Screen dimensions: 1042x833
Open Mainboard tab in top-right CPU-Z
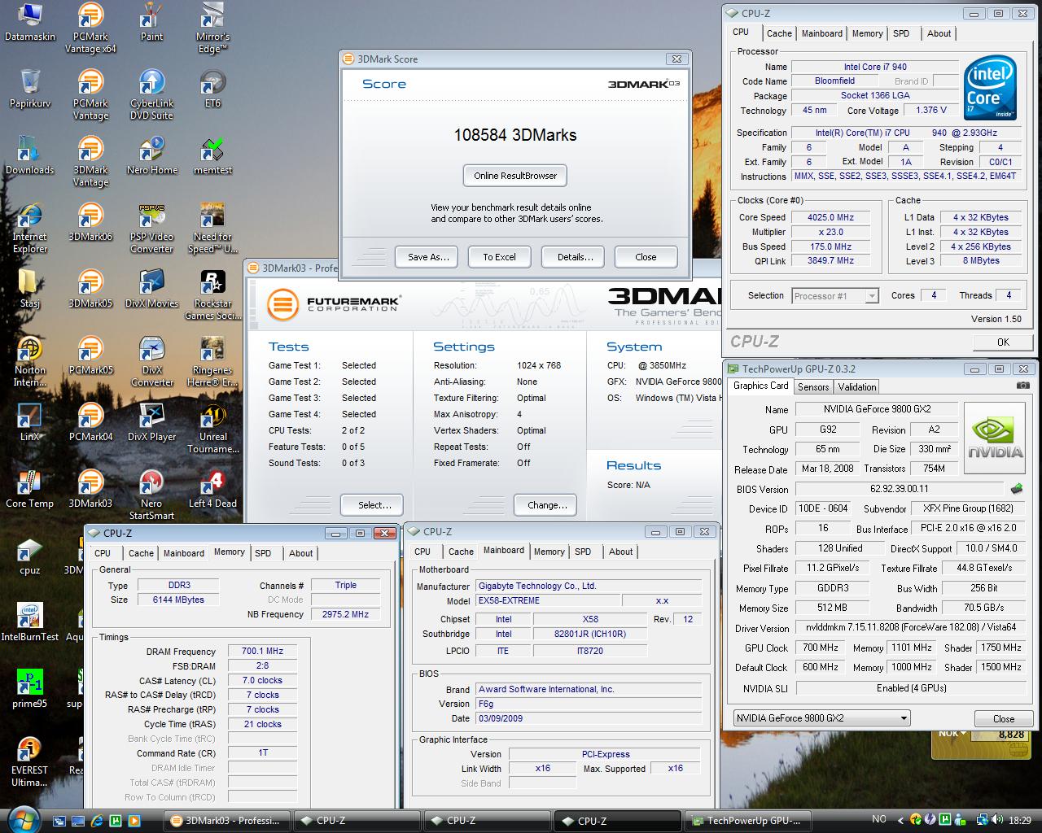coord(821,33)
